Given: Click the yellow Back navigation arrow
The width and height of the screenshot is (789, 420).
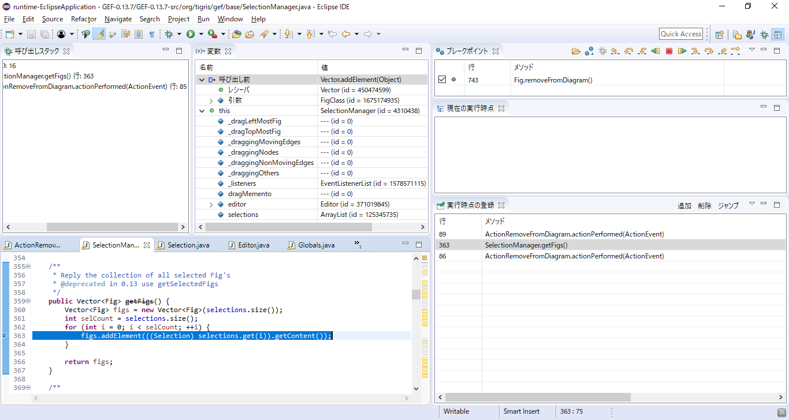Looking at the screenshot, I should pyautogui.click(x=346, y=34).
